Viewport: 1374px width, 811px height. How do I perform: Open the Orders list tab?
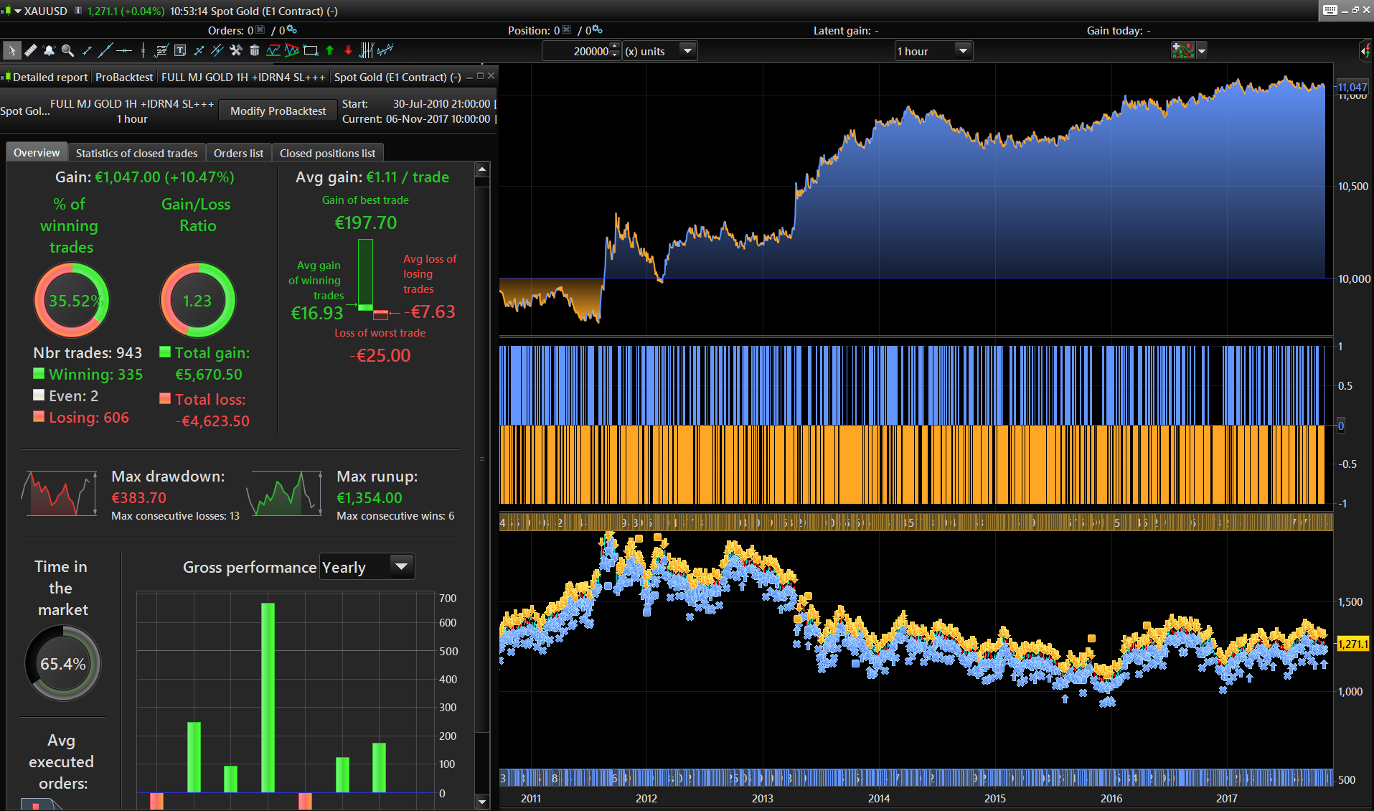tap(238, 153)
